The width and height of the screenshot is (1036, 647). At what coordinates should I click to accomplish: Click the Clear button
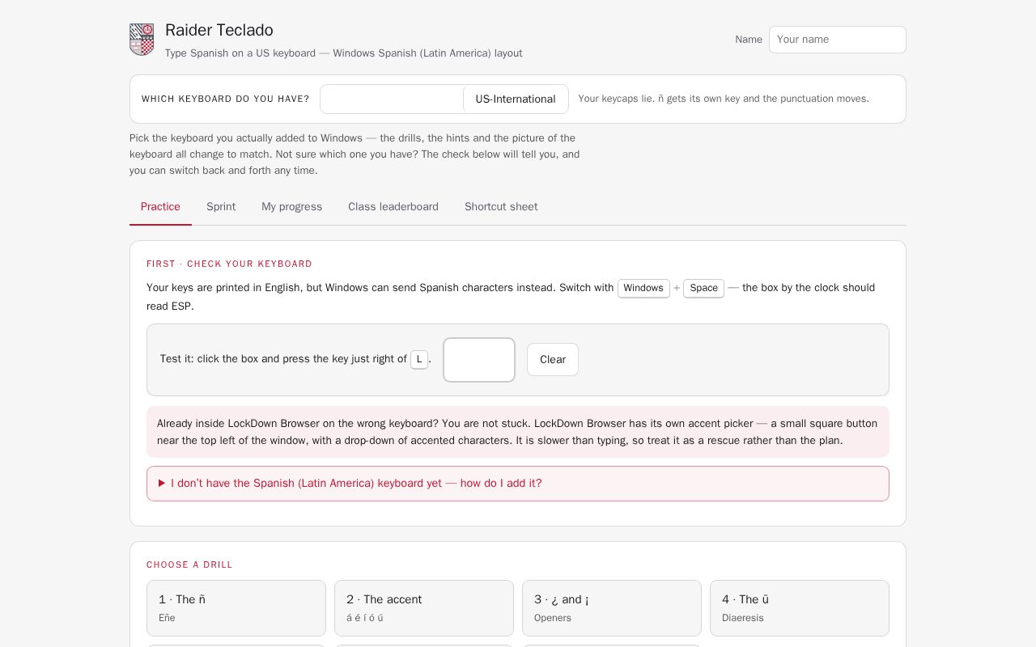pyautogui.click(x=553, y=360)
